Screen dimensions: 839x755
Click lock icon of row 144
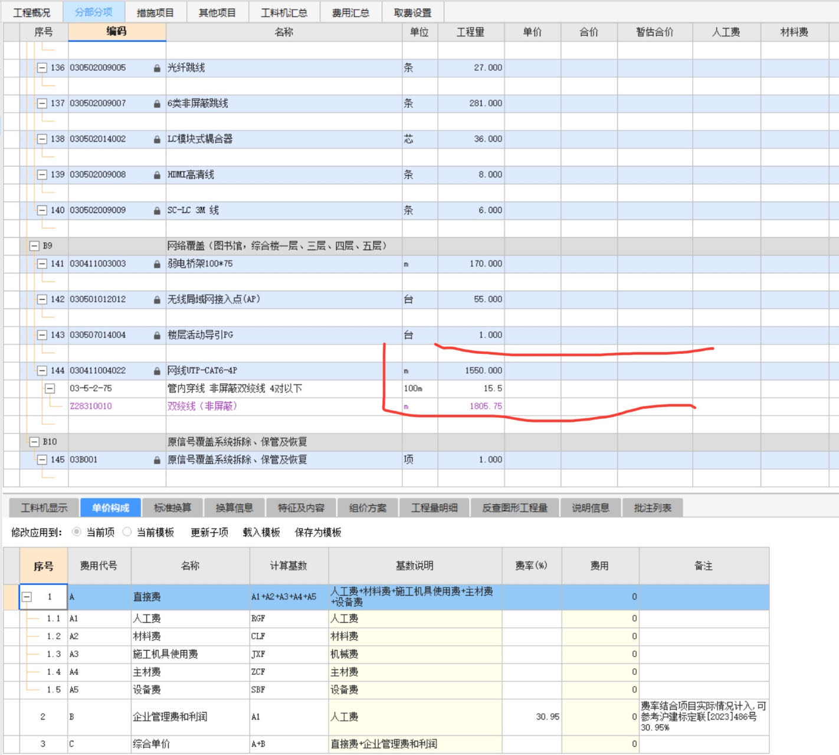point(157,371)
